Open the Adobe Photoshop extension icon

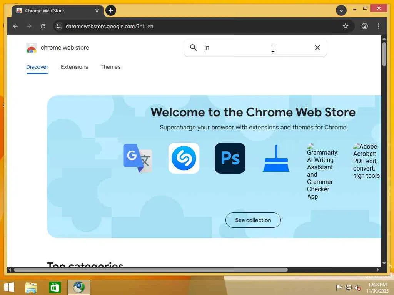[x=230, y=158]
